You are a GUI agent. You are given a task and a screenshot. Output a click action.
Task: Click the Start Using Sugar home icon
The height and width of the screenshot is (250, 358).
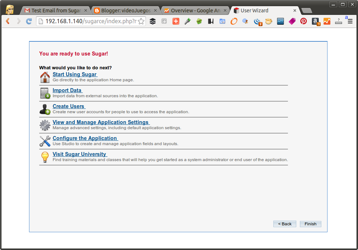coord(44,77)
